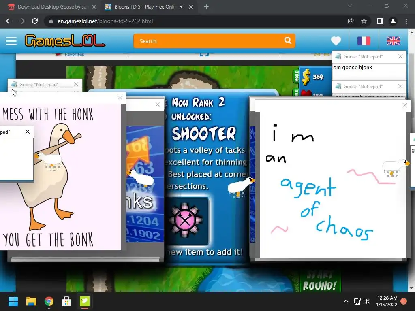Open the volume tray icon
This screenshot has width=415, height=311.
pos(366,301)
